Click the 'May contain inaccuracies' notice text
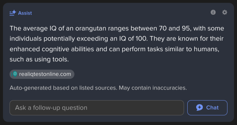 pos(153,88)
